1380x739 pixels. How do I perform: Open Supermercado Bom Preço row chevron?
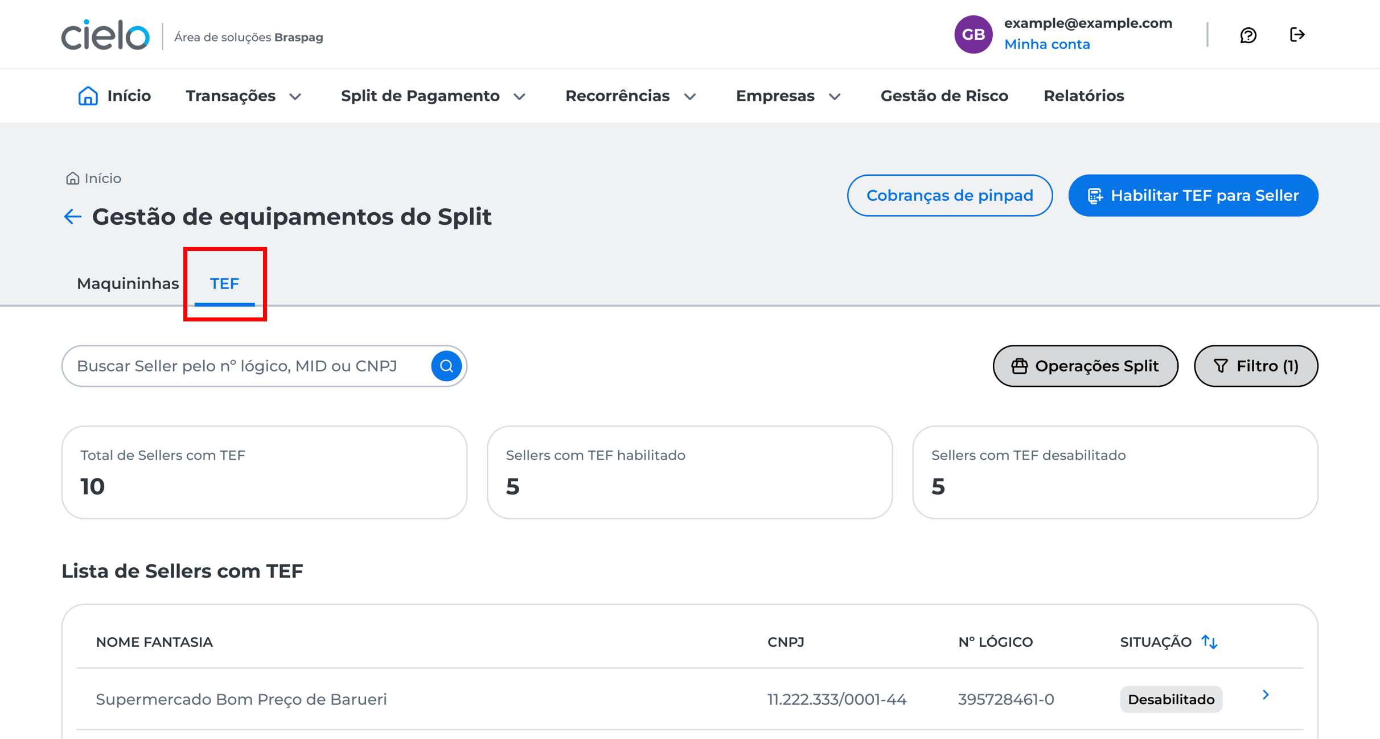tap(1265, 695)
